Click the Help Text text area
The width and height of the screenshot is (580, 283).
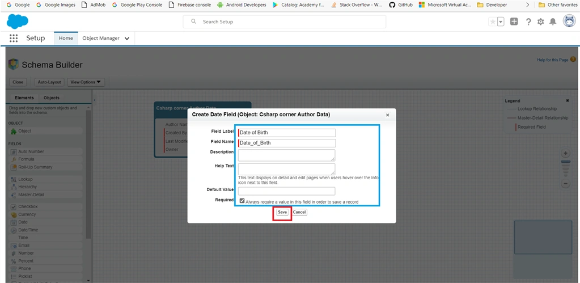[287, 169]
